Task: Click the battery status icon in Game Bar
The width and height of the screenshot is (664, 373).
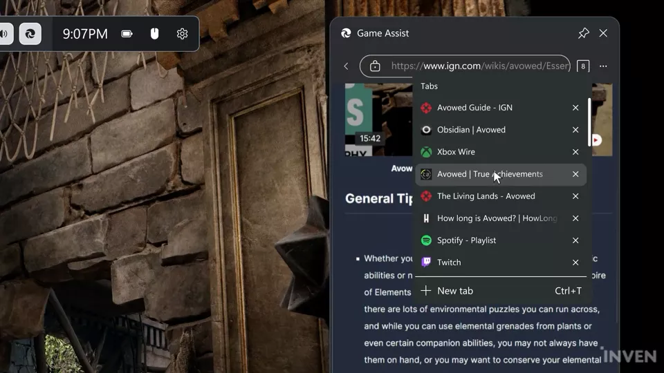Action: (x=127, y=34)
